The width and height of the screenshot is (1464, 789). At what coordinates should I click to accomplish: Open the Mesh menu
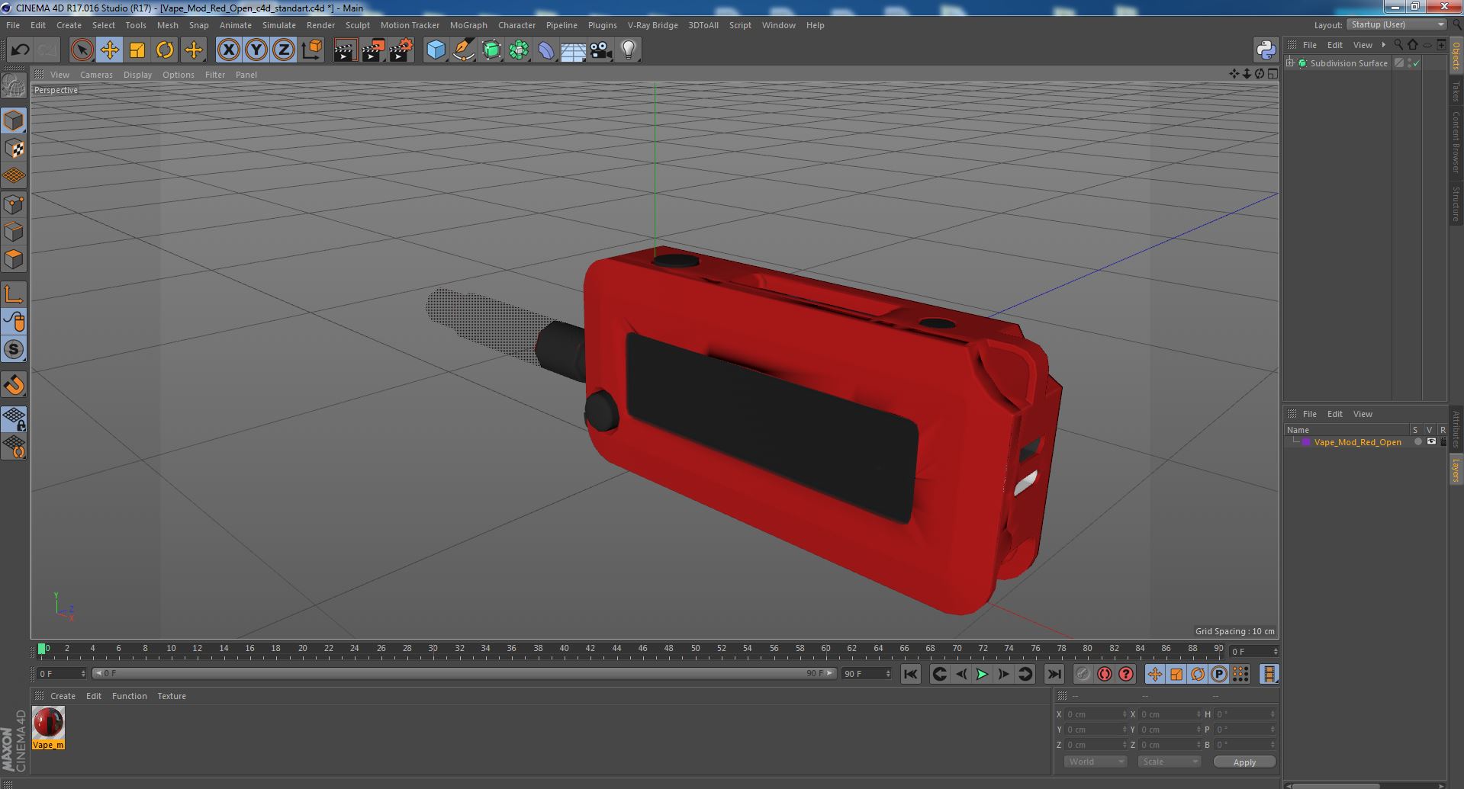coord(167,25)
